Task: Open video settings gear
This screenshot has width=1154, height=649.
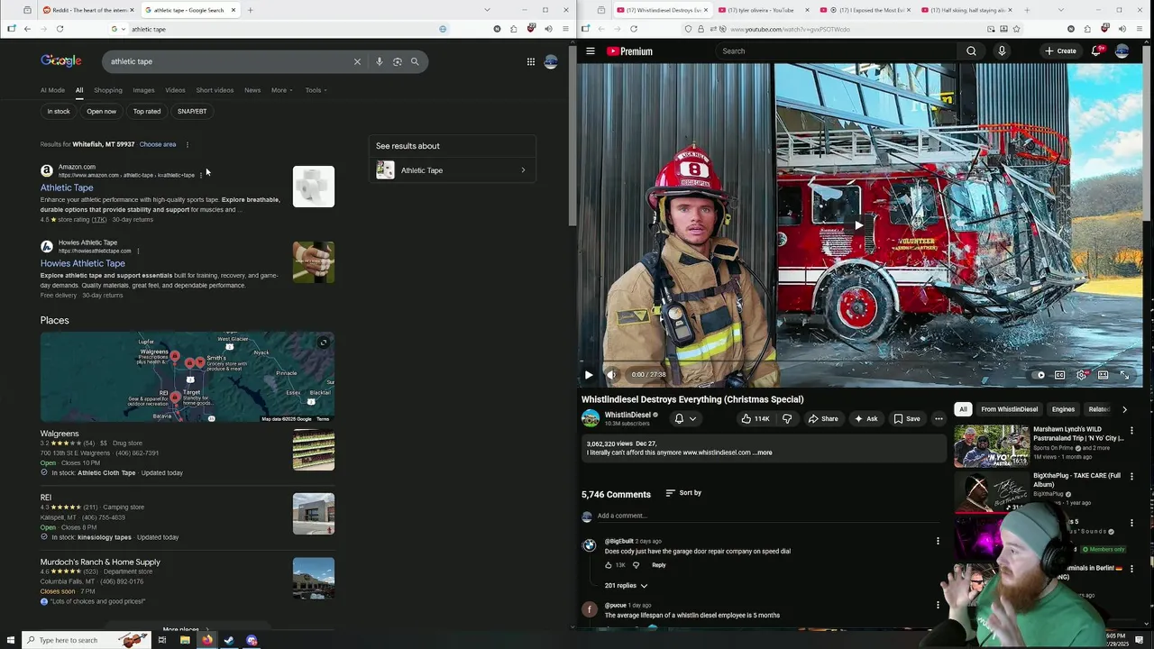Action: (1081, 375)
